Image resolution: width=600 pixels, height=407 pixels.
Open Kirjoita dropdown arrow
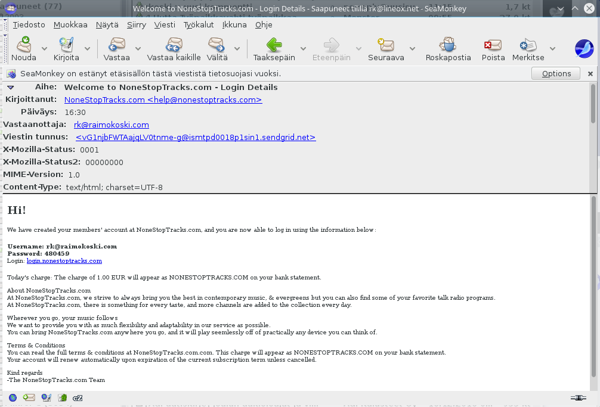[x=87, y=48]
